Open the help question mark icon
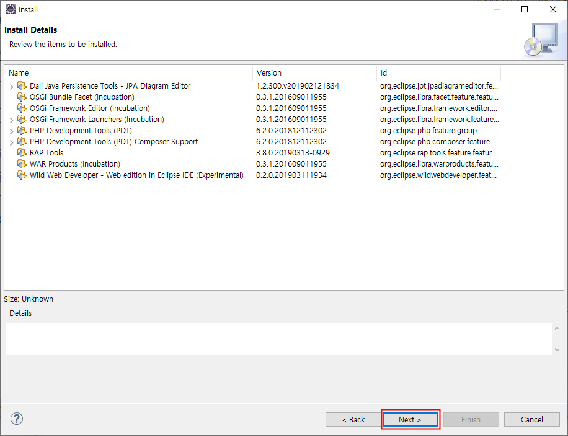 pyautogui.click(x=17, y=419)
